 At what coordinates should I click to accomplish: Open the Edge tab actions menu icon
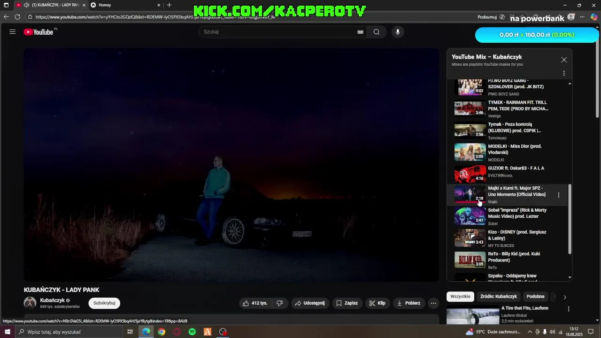tap(6, 5)
